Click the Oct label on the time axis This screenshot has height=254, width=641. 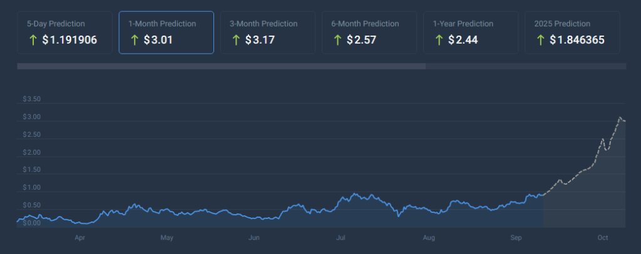coord(603,238)
